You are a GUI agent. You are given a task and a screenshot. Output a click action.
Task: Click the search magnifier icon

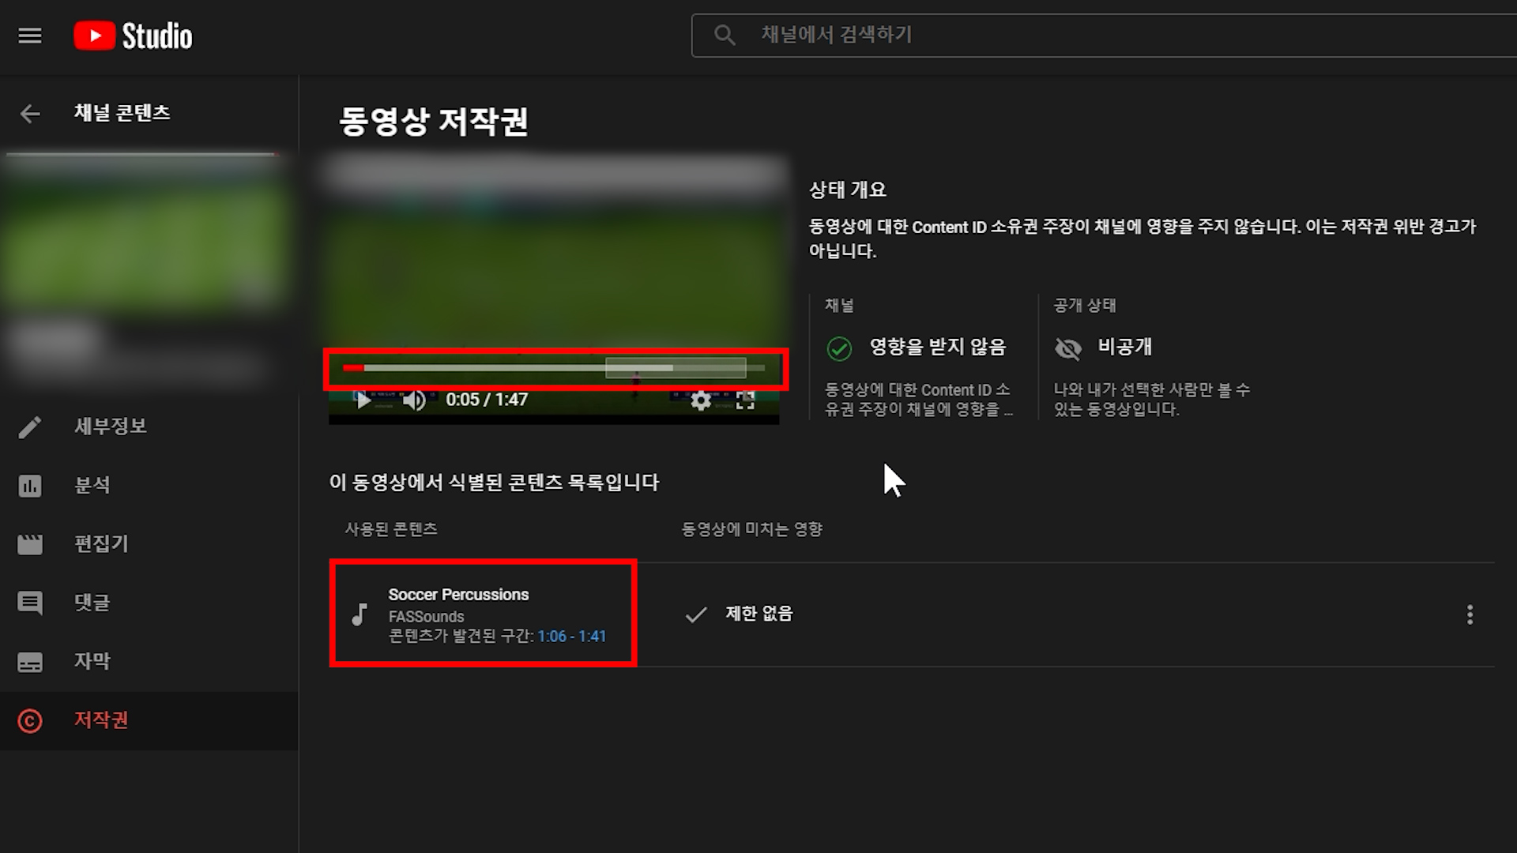click(724, 35)
